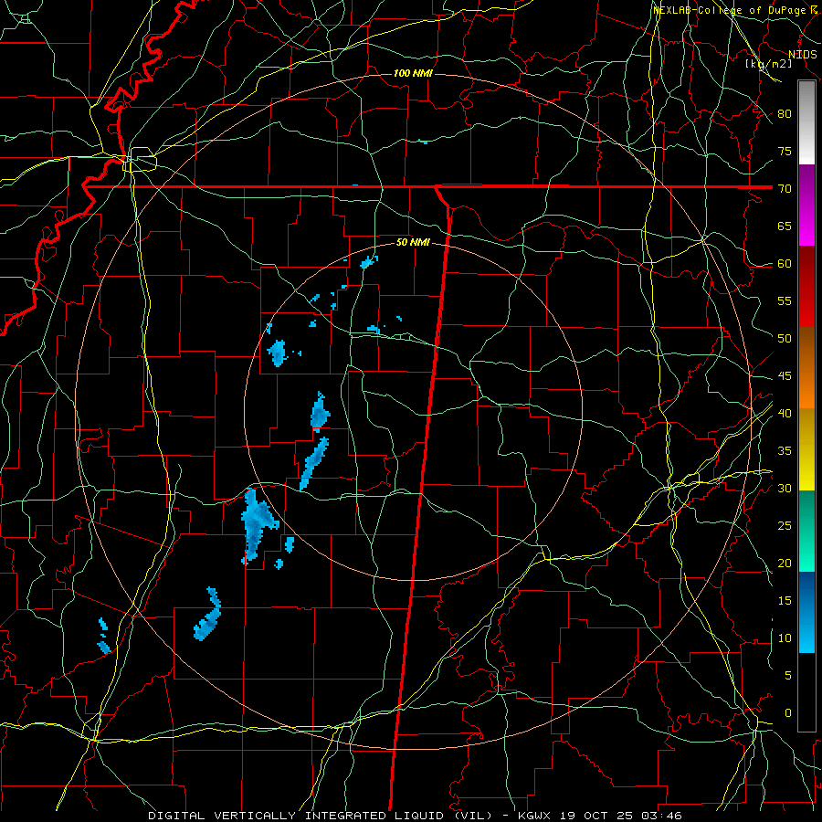Click the 100 NMI range ring label
This screenshot has height=822, width=822.
click(x=413, y=73)
